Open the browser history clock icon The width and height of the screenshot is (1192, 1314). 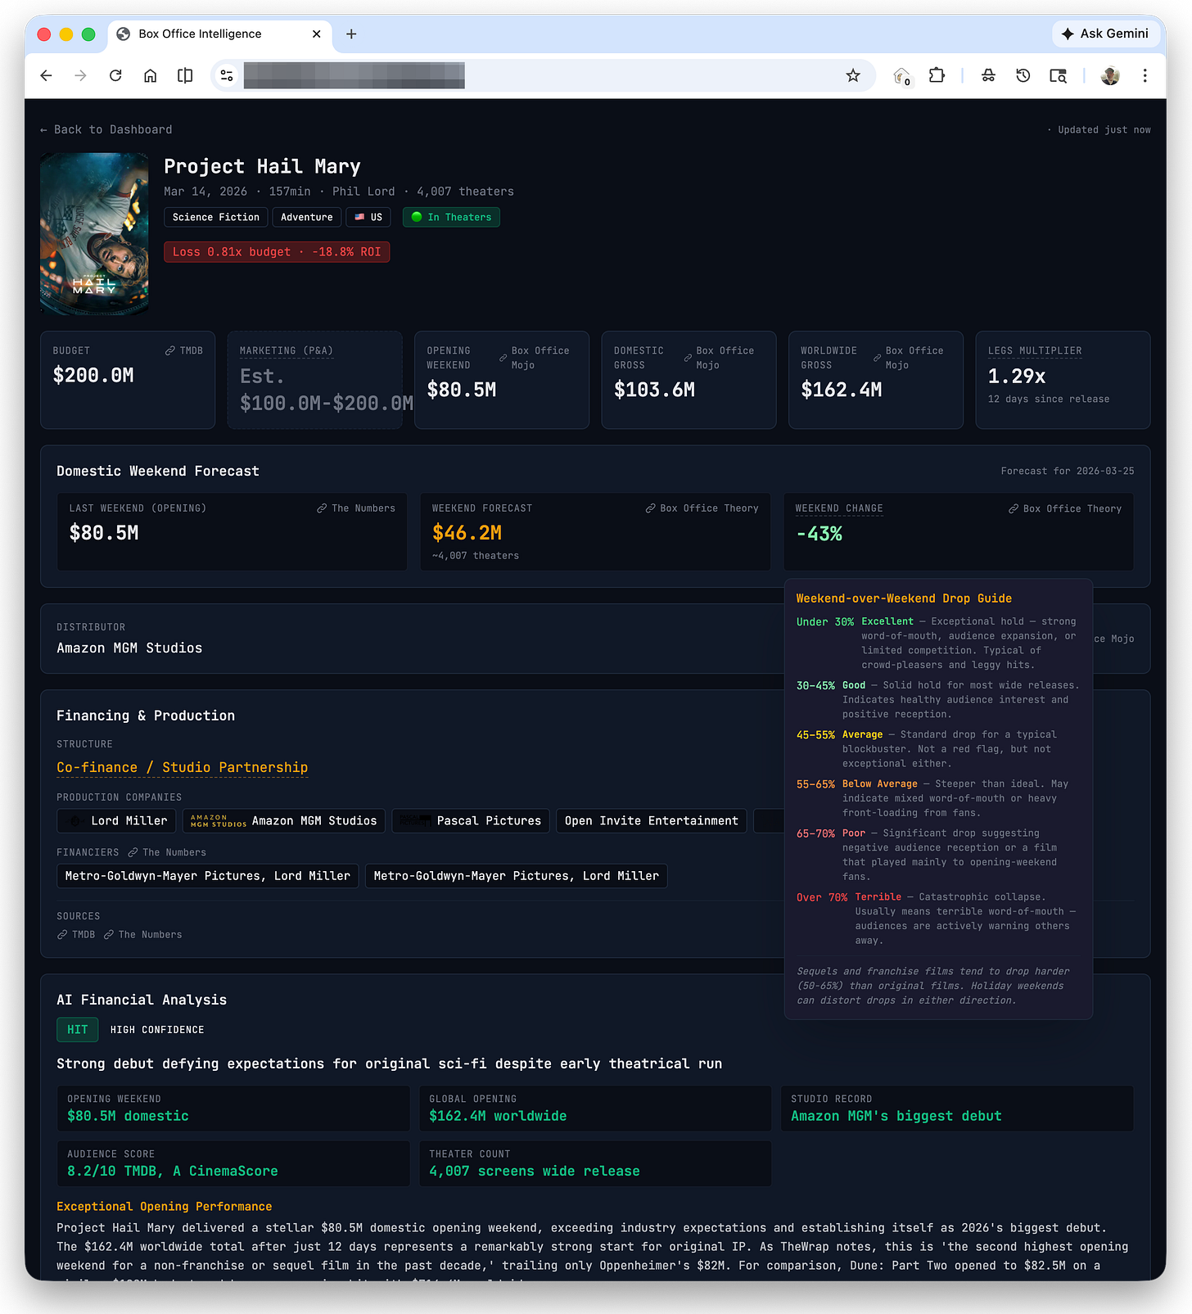point(1023,76)
